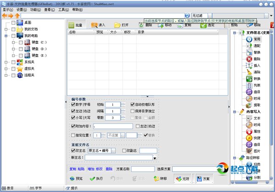
Task: Open the 无过滤 filter dropdown
Action: 210,16
